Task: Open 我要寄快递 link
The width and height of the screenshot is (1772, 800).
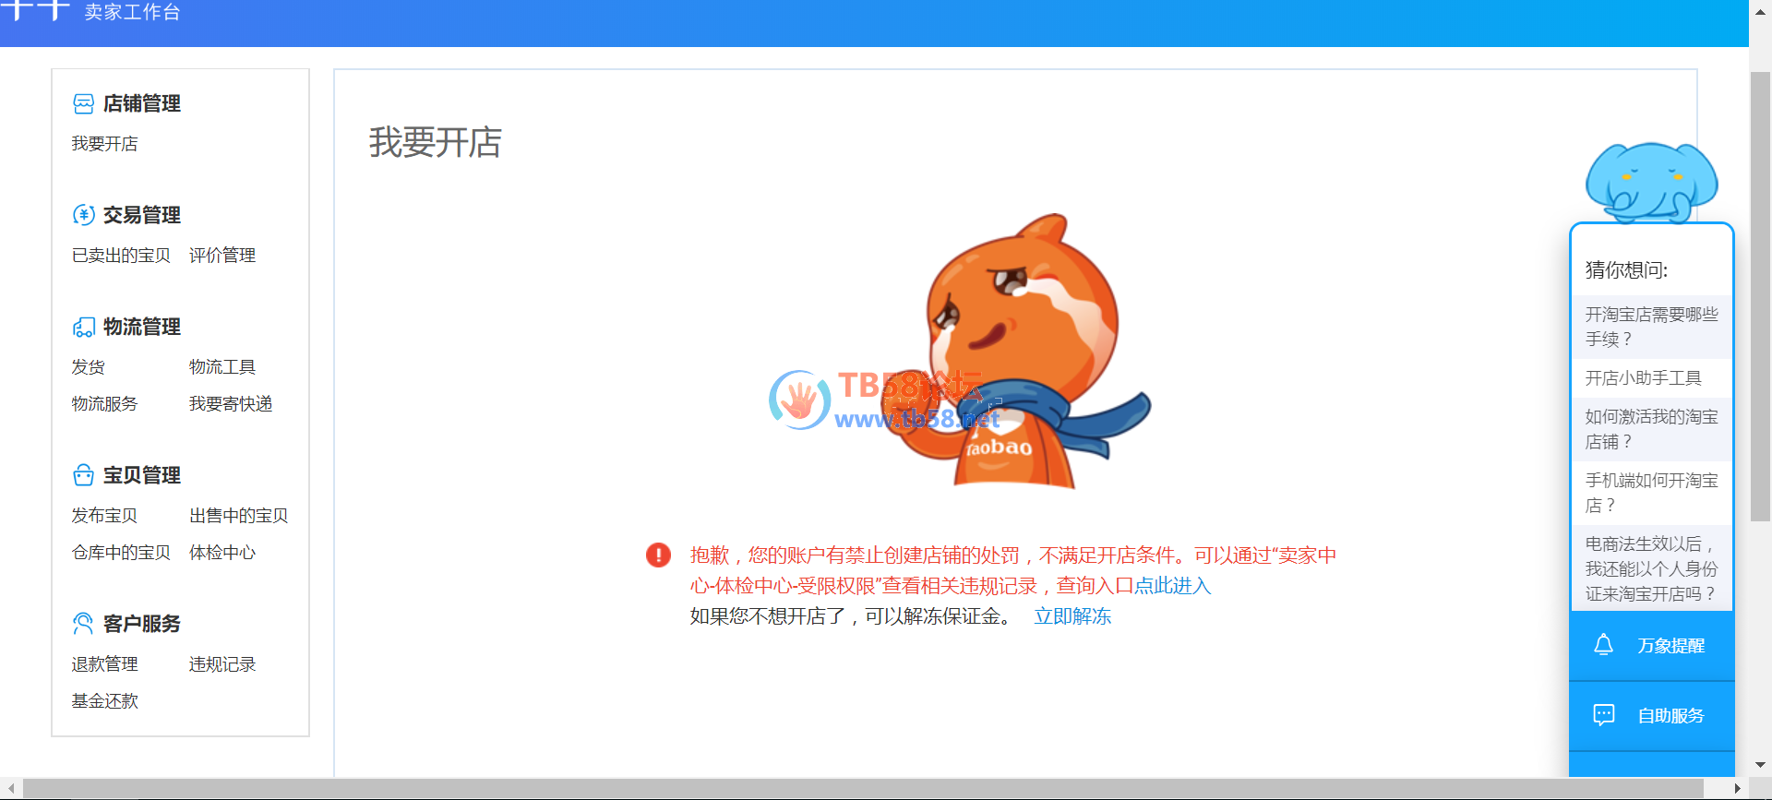Action: tap(231, 404)
